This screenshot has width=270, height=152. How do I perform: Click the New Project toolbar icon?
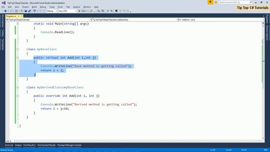(x=16, y=11)
